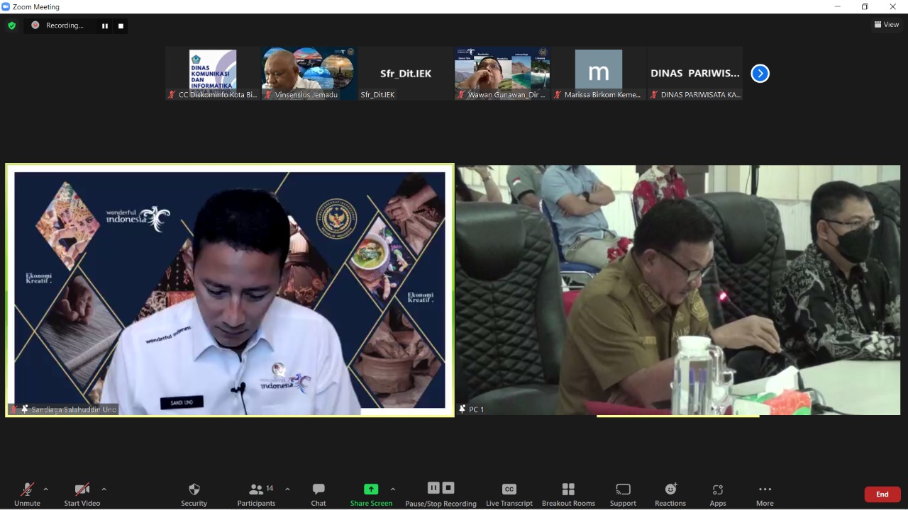
Task: Select the PC 1 video tile
Action: pyautogui.click(x=678, y=290)
